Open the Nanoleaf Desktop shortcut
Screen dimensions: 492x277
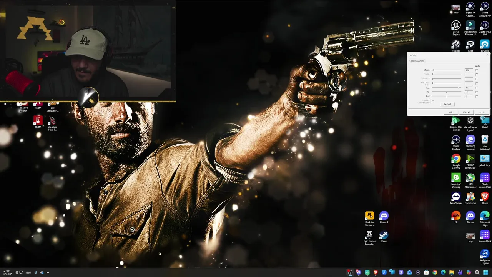pos(456,180)
